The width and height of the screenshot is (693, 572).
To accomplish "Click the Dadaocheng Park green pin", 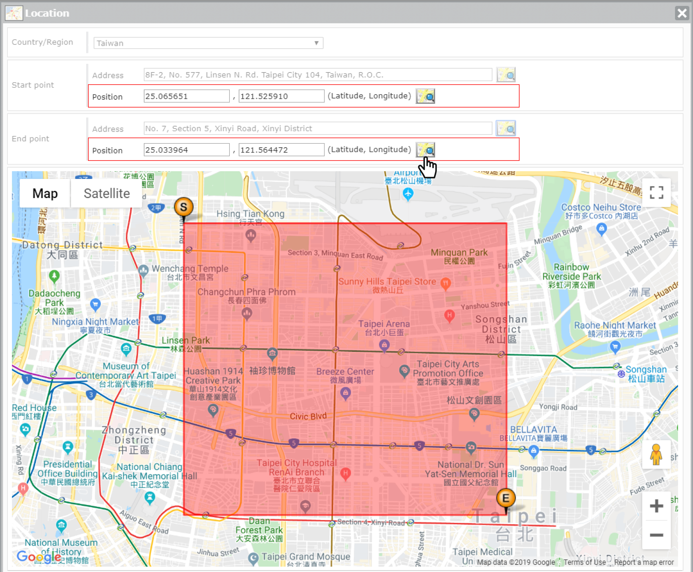I will coord(54,277).
